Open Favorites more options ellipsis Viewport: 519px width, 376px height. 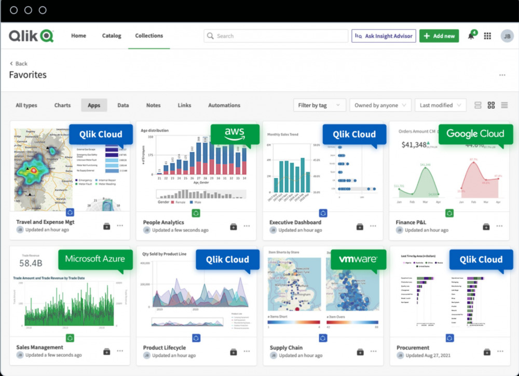pyautogui.click(x=502, y=75)
